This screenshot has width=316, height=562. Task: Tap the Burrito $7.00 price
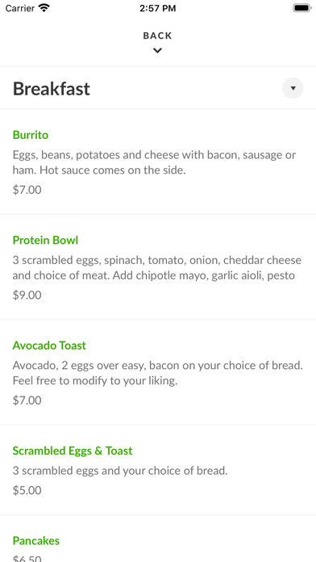tap(27, 190)
